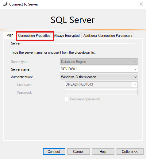Click the Password input field
Image resolution: width=146 pixels, height=159 pixels.
coord(101,92)
